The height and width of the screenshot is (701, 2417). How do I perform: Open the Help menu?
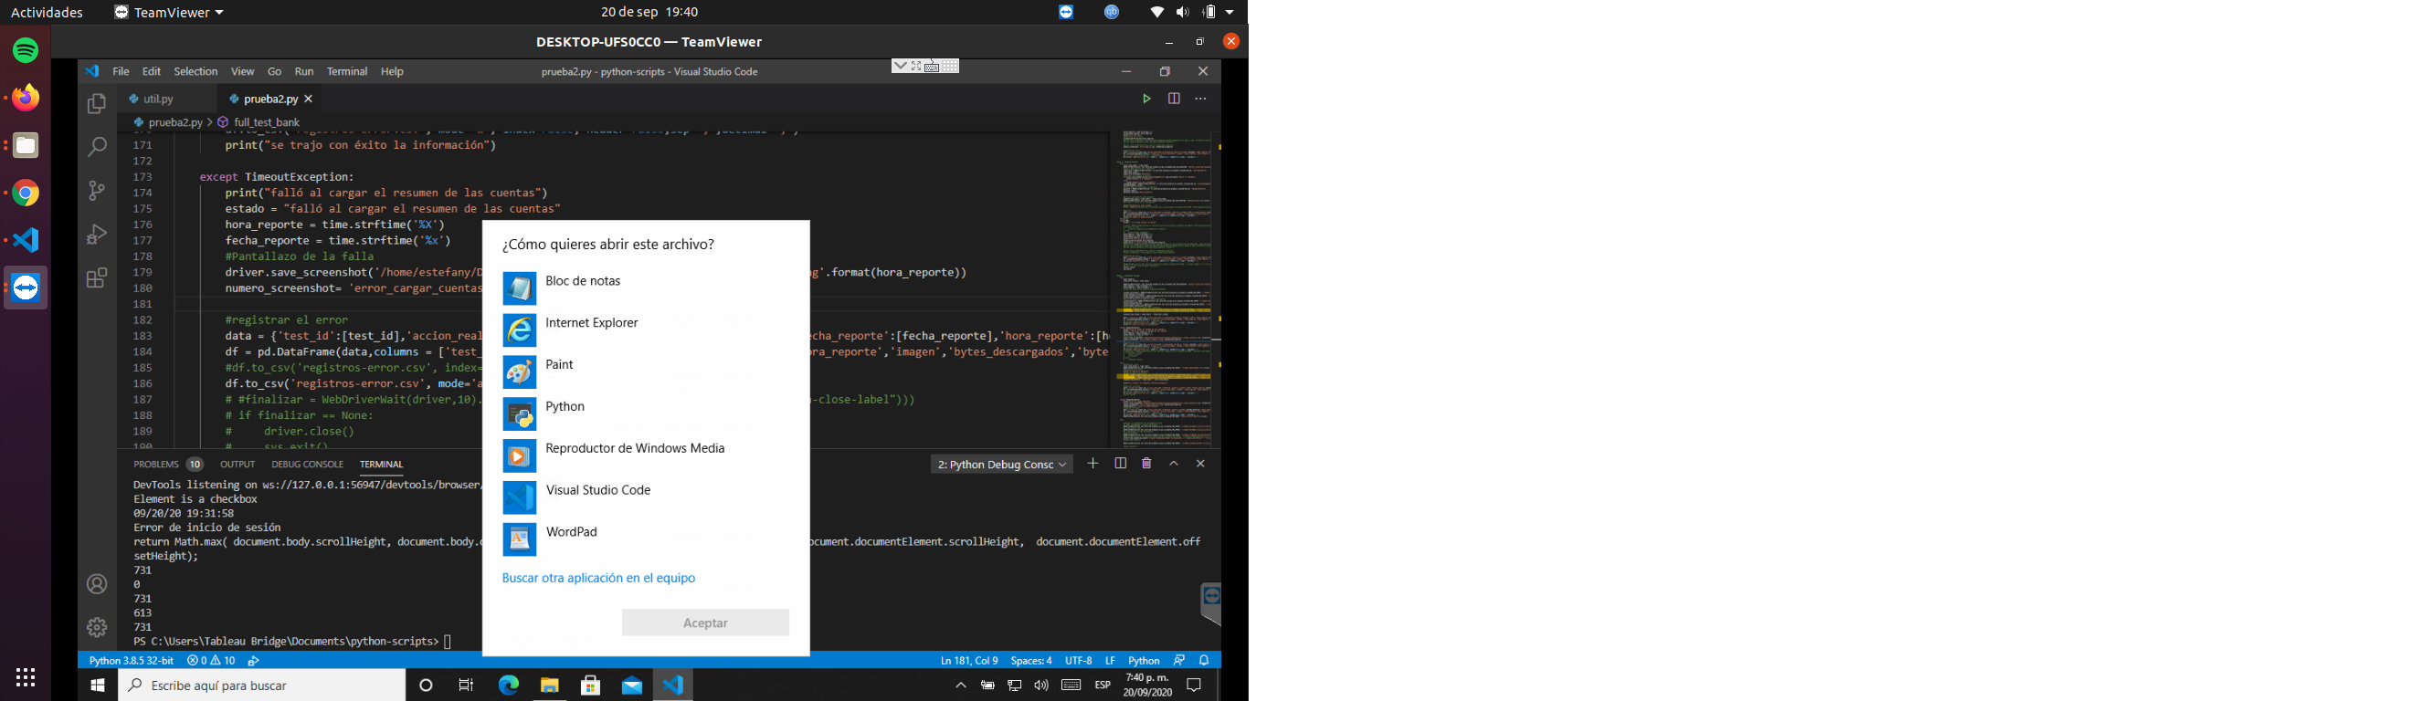click(392, 71)
